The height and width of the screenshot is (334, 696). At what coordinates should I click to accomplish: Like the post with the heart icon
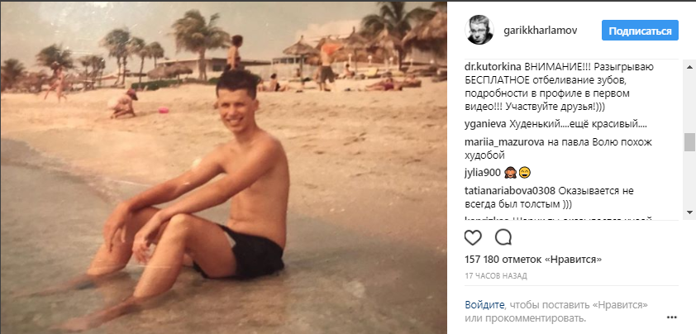point(473,238)
